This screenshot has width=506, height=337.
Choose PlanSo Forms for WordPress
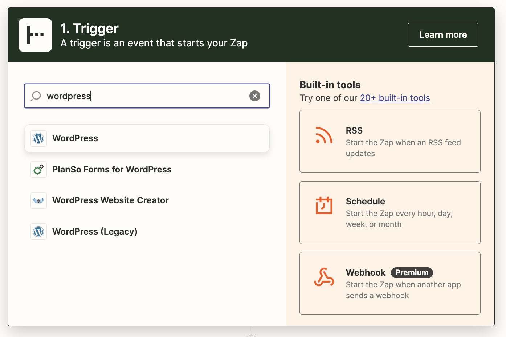pyautogui.click(x=147, y=170)
